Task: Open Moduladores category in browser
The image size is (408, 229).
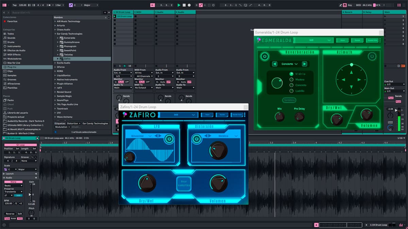Action: pyautogui.click(x=14, y=59)
